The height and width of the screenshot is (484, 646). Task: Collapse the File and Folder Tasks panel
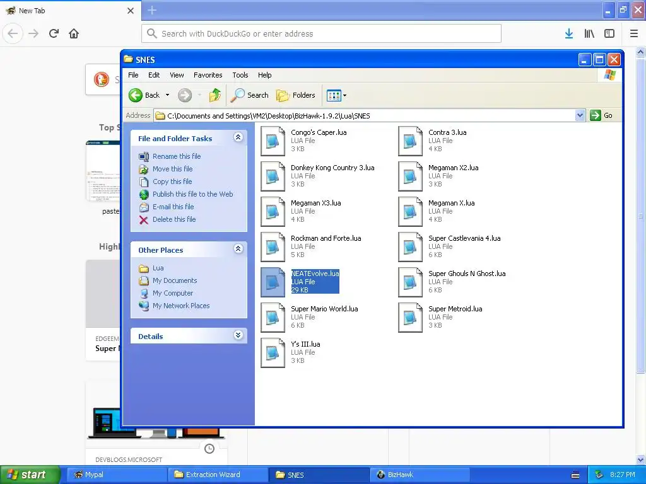click(238, 137)
